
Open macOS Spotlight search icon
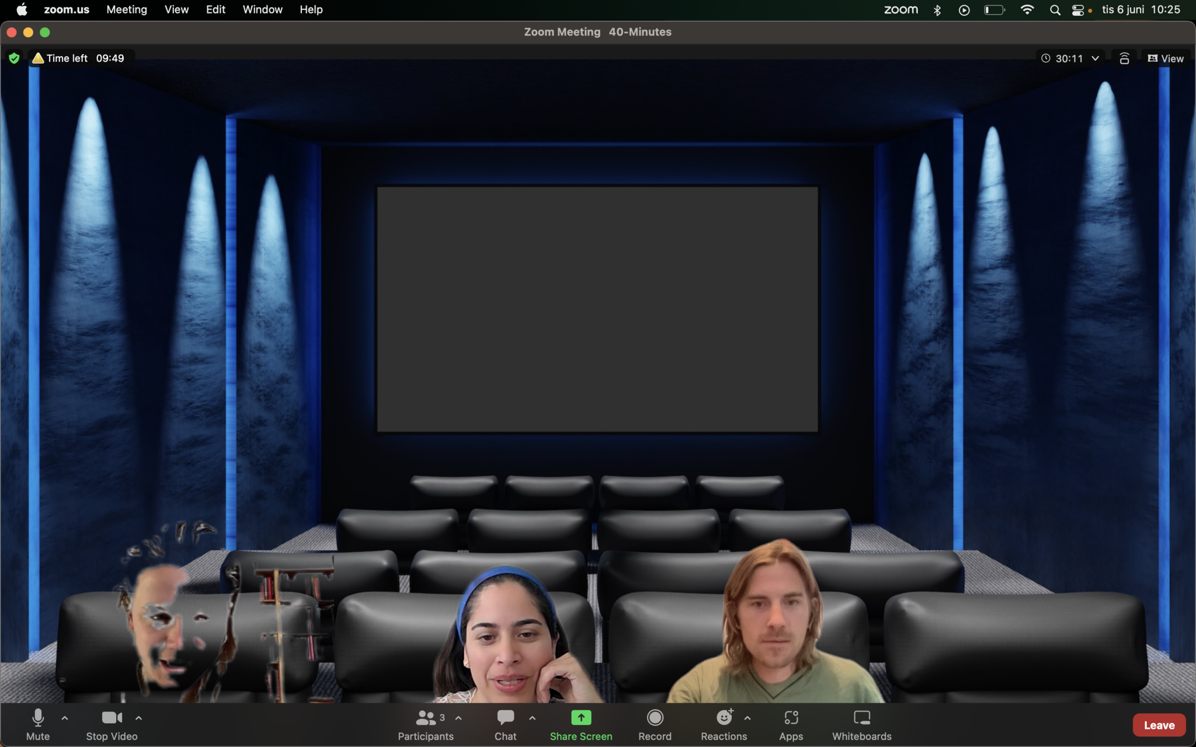(x=1055, y=10)
